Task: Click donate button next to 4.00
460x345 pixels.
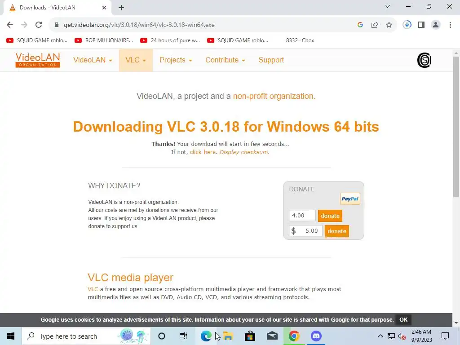Action: click(x=330, y=216)
